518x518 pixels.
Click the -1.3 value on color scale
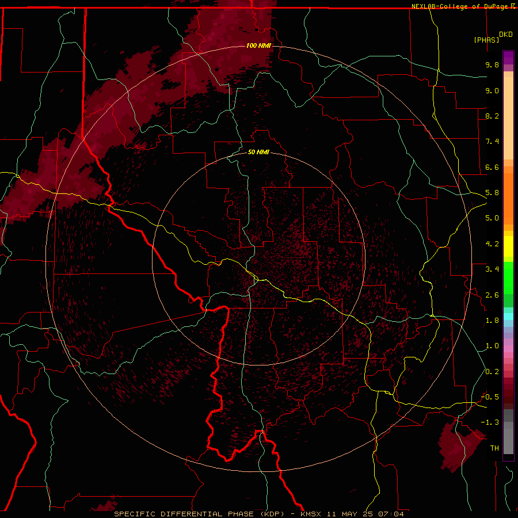click(490, 422)
